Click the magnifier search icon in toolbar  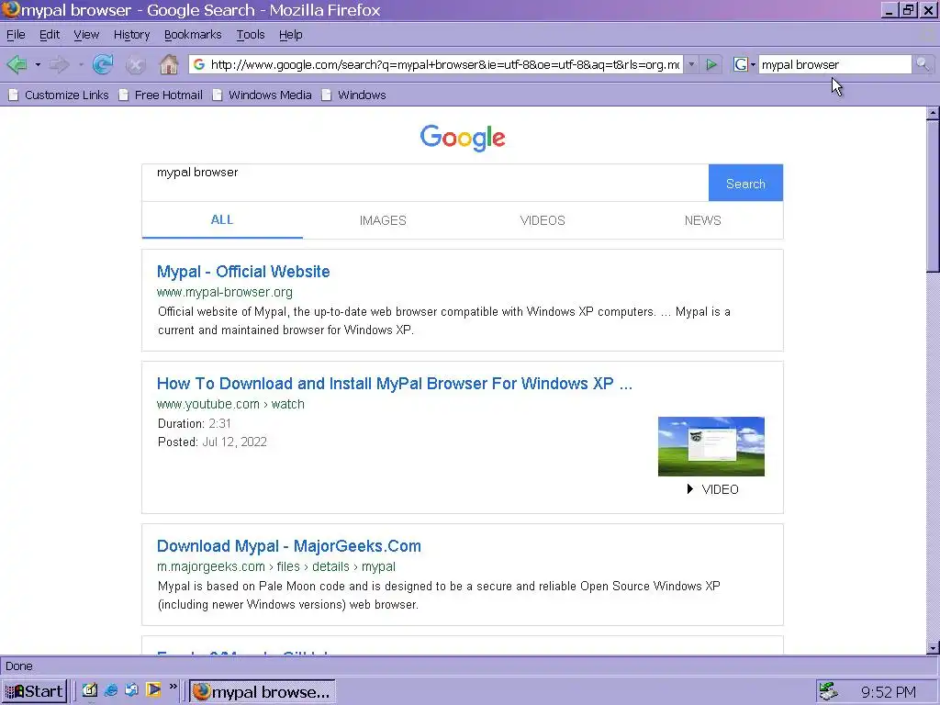pyautogui.click(x=923, y=64)
